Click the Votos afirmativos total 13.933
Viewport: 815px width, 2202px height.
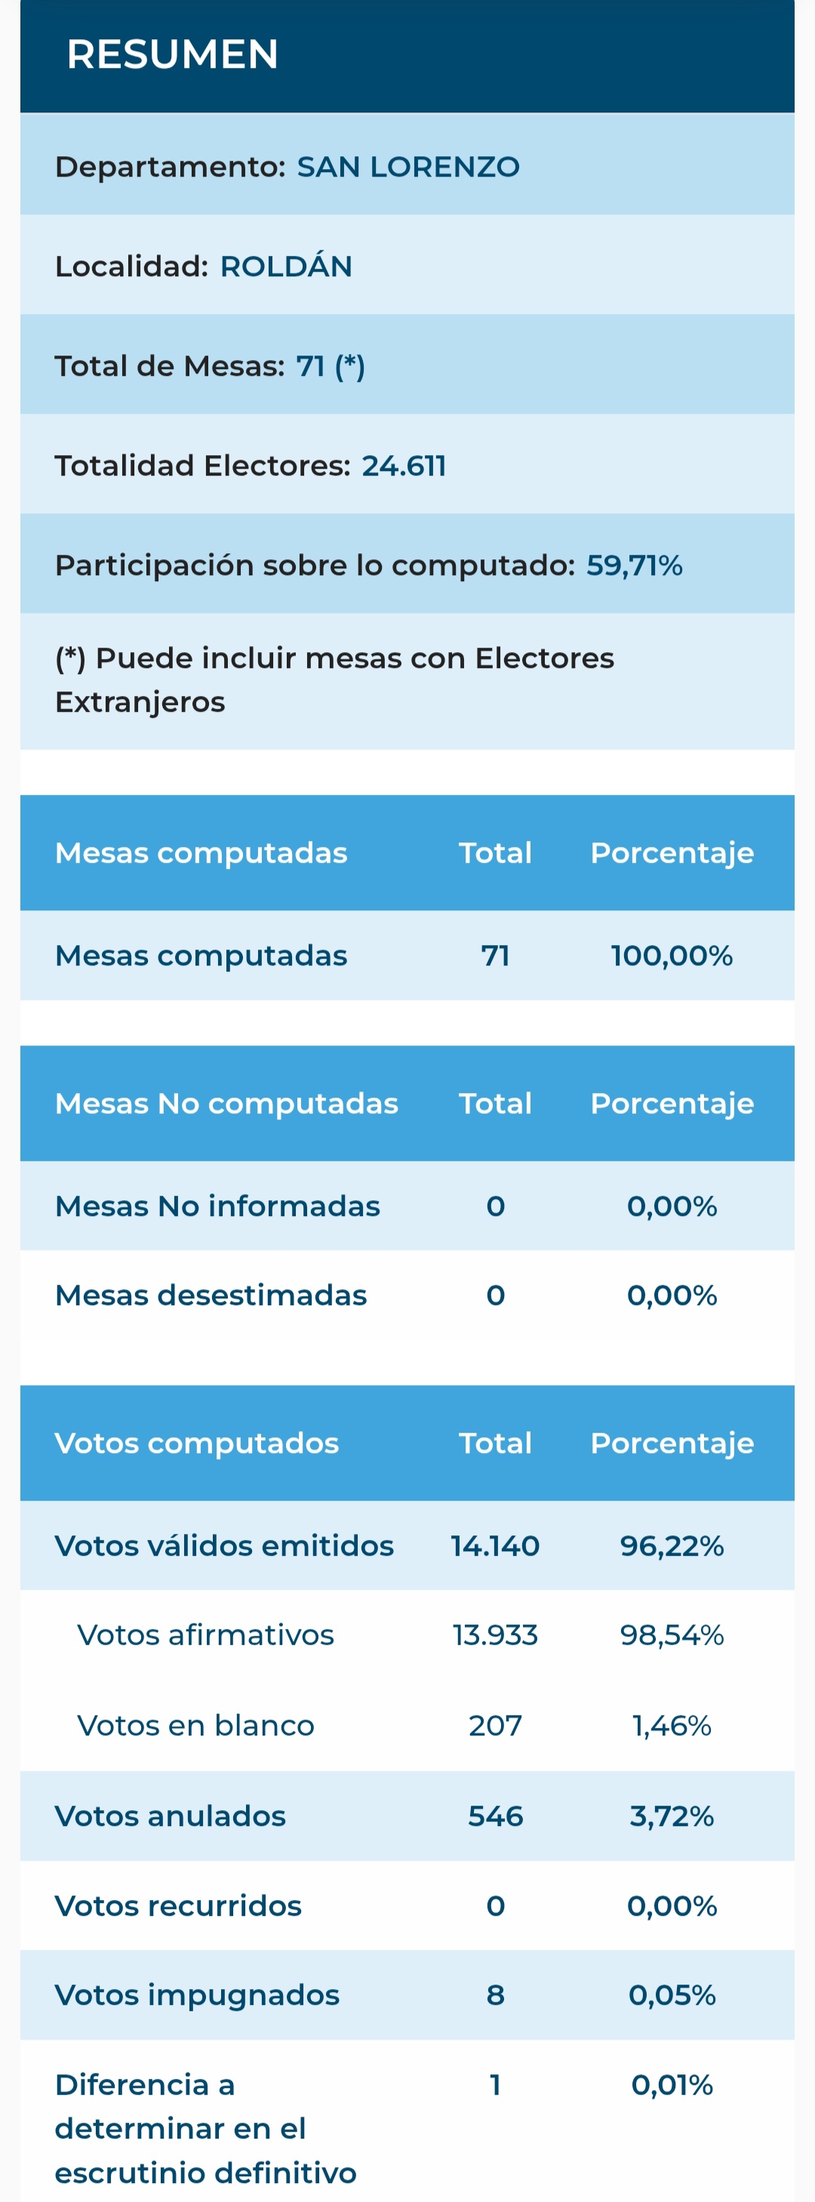pyautogui.click(x=494, y=1634)
